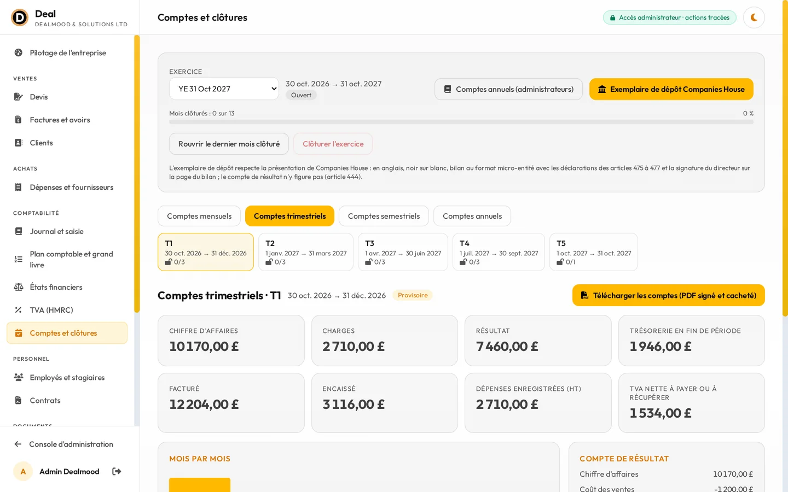Click the Accès administrateur badge
The height and width of the screenshot is (492, 788).
click(669, 17)
